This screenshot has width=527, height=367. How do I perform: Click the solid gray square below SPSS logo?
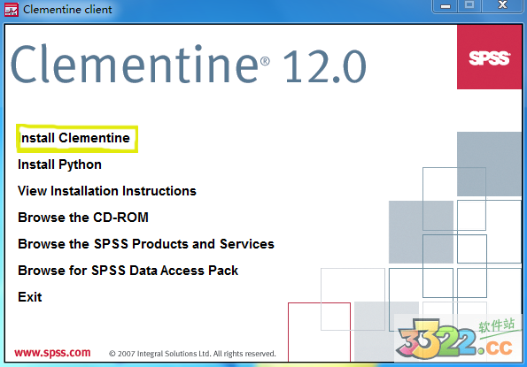coord(489,164)
